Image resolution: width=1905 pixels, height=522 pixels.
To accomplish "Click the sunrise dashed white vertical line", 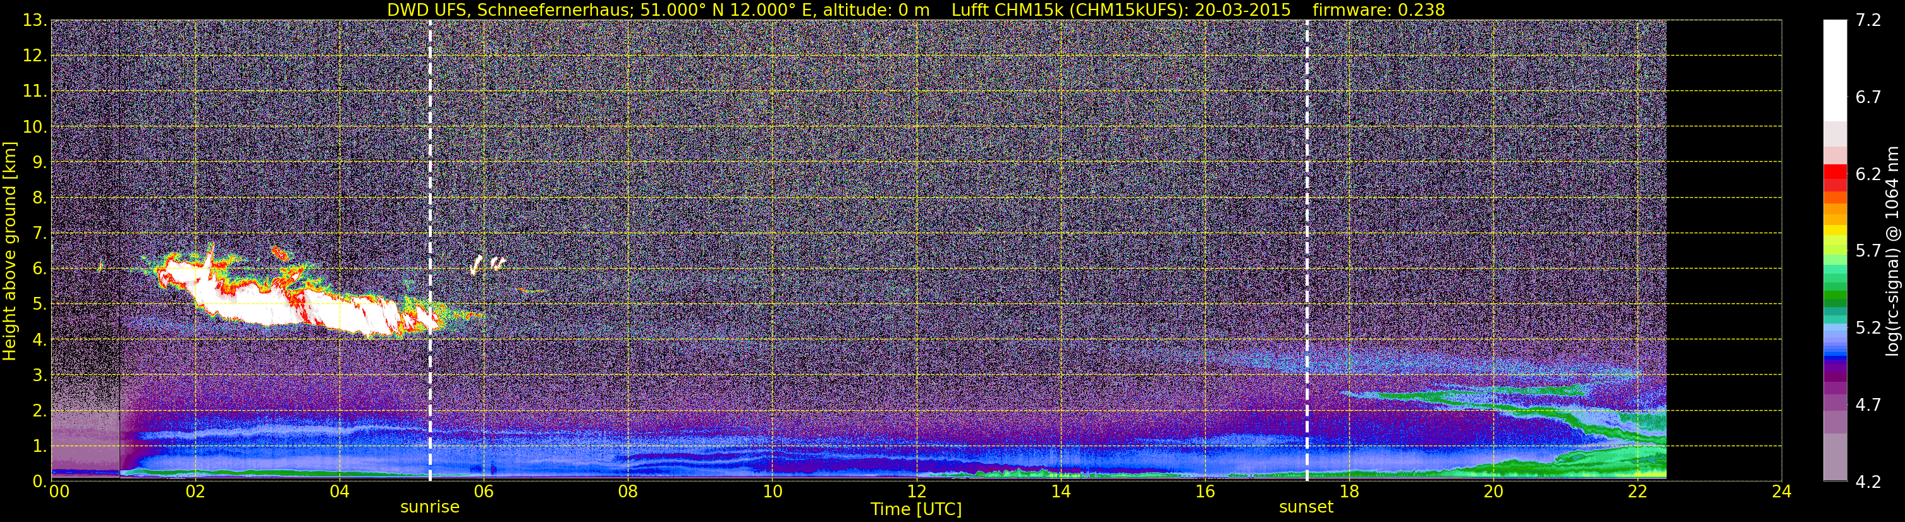I will pos(430,250).
